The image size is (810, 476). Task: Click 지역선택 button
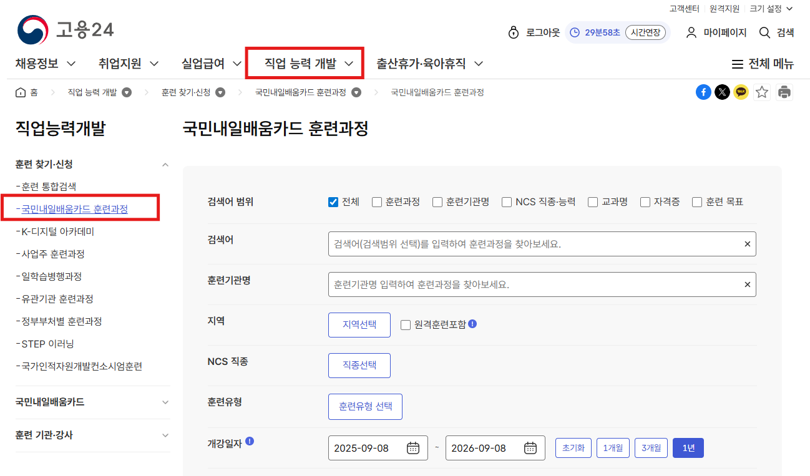[x=359, y=325]
